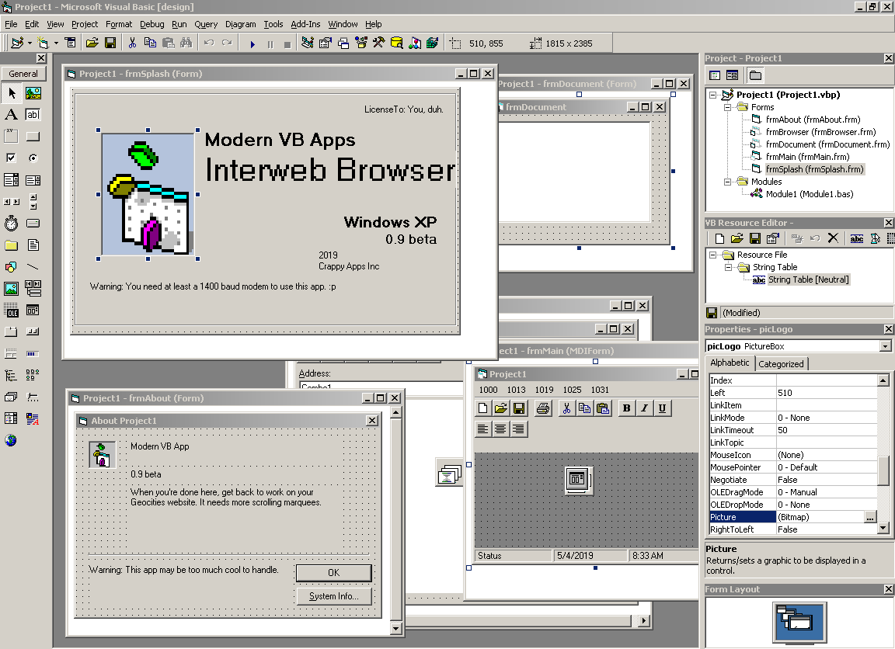895x649 pixels.
Task: Pick the DirListBox folder tool in the toolbox
Action: (x=11, y=245)
